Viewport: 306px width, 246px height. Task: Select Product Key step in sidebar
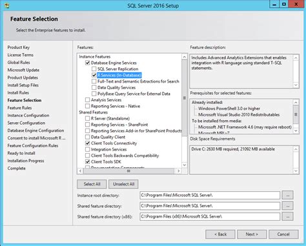[19, 47]
